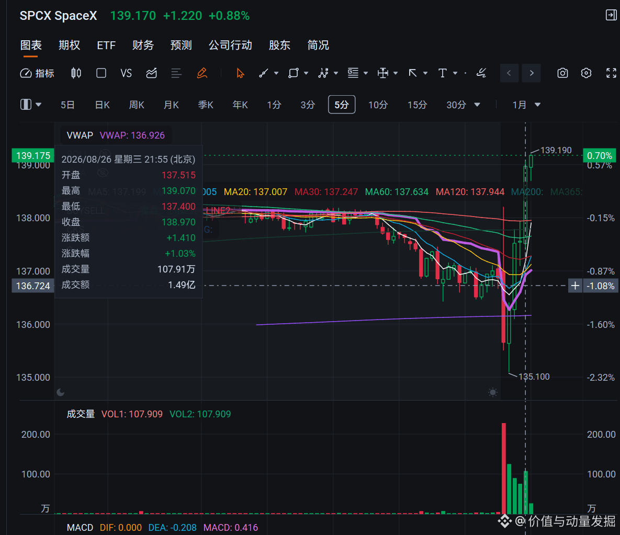Open the ETF tab
The image size is (620, 535).
click(x=106, y=45)
